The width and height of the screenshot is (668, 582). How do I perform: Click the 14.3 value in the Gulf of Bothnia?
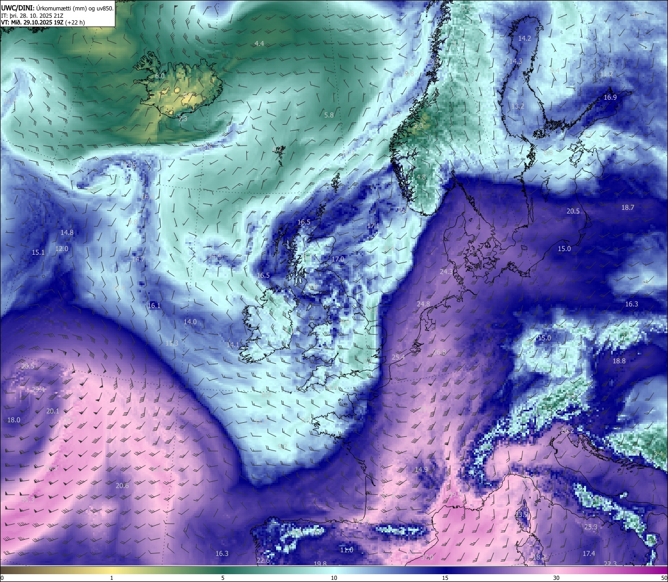[516, 61]
